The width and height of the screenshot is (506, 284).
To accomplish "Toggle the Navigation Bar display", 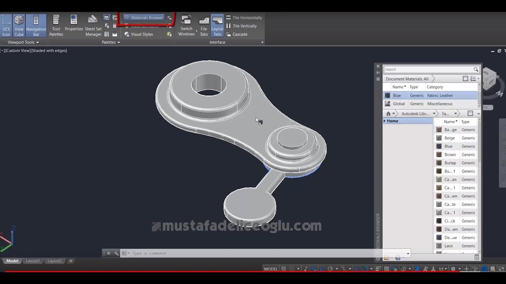I will [x=36, y=26].
